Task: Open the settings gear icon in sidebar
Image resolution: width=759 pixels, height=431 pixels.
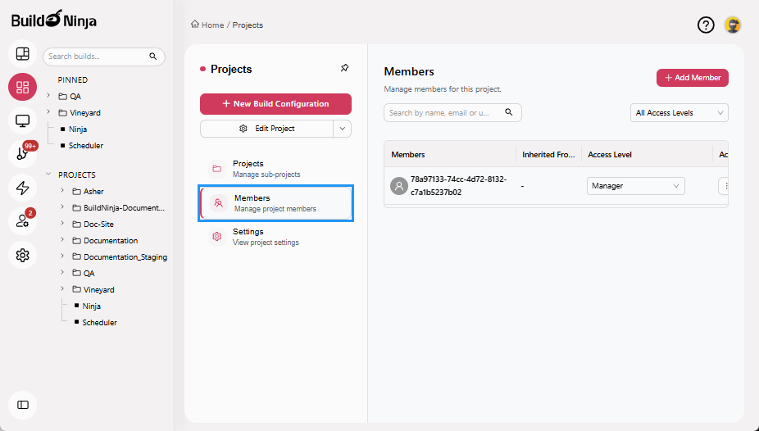Action: pos(22,255)
